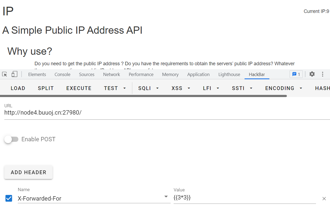Open the DevTools three-dot menu
This screenshot has width=330, height=210.
tap(322, 74)
